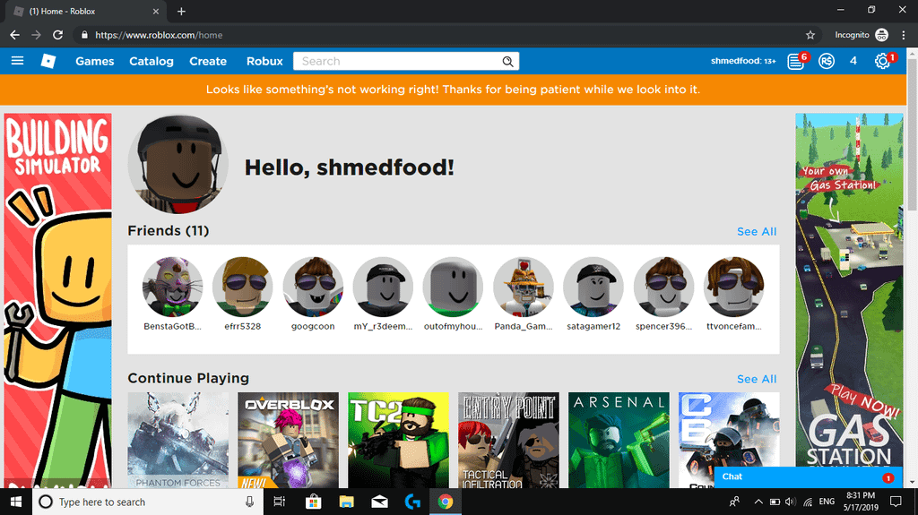
Task: Launch Microsoft Store from taskbar
Action: pyautogui.click(x=313, y=502)
